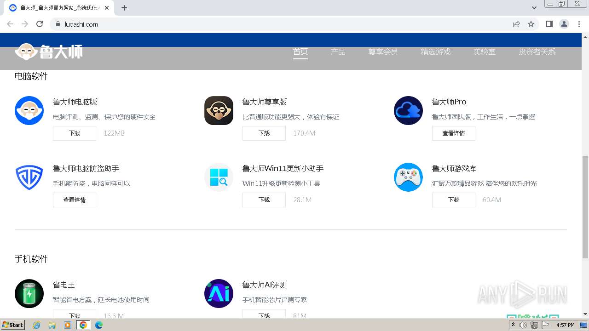Click the 省电王 battery icon
Screen dimensions: 589x331
(x=29, y=293)
